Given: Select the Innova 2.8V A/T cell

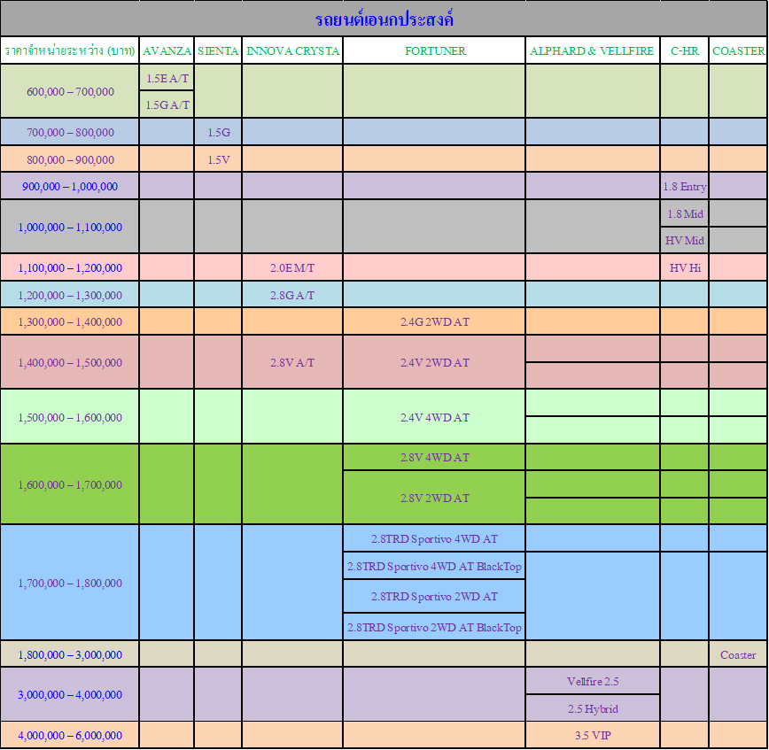Looking at the screenshot, I should [x=292, y=362].
